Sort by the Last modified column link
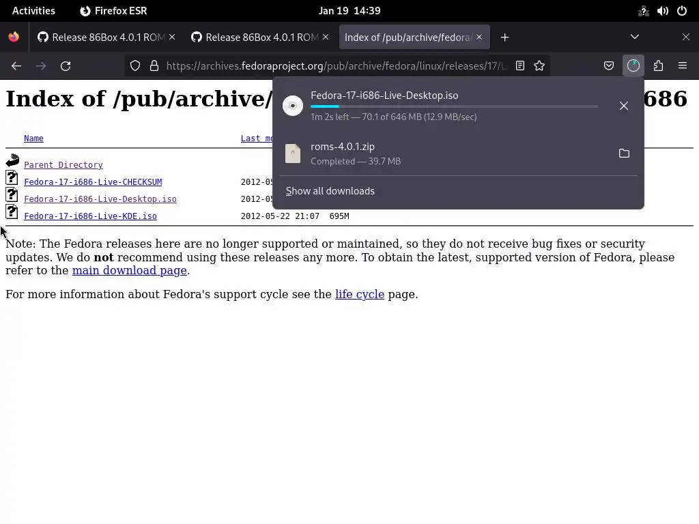This screenshot has height=524, width=699. (257, 138)
